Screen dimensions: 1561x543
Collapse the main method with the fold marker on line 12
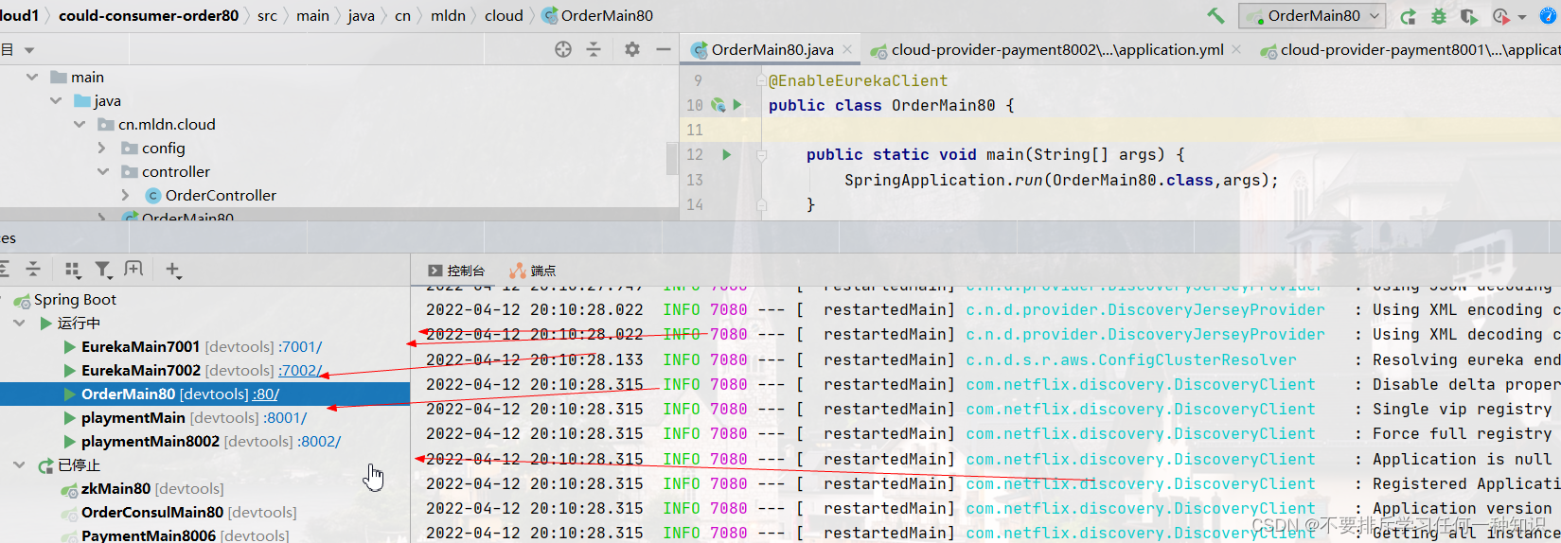click(x=760, y=155)
